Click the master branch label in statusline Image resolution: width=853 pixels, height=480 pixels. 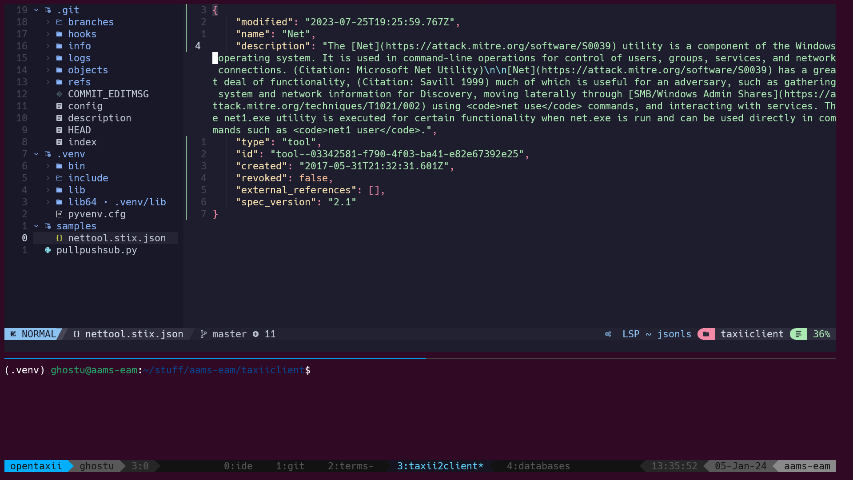229,334
